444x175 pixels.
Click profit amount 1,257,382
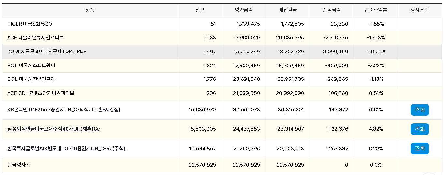[x=337, y=149]
